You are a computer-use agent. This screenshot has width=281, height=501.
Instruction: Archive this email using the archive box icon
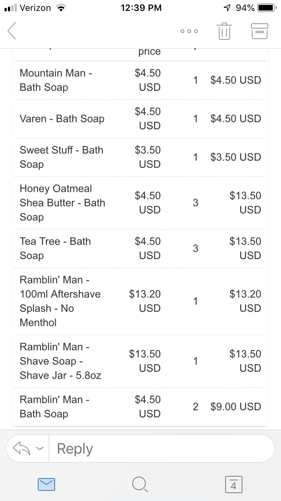coord(259,31)
